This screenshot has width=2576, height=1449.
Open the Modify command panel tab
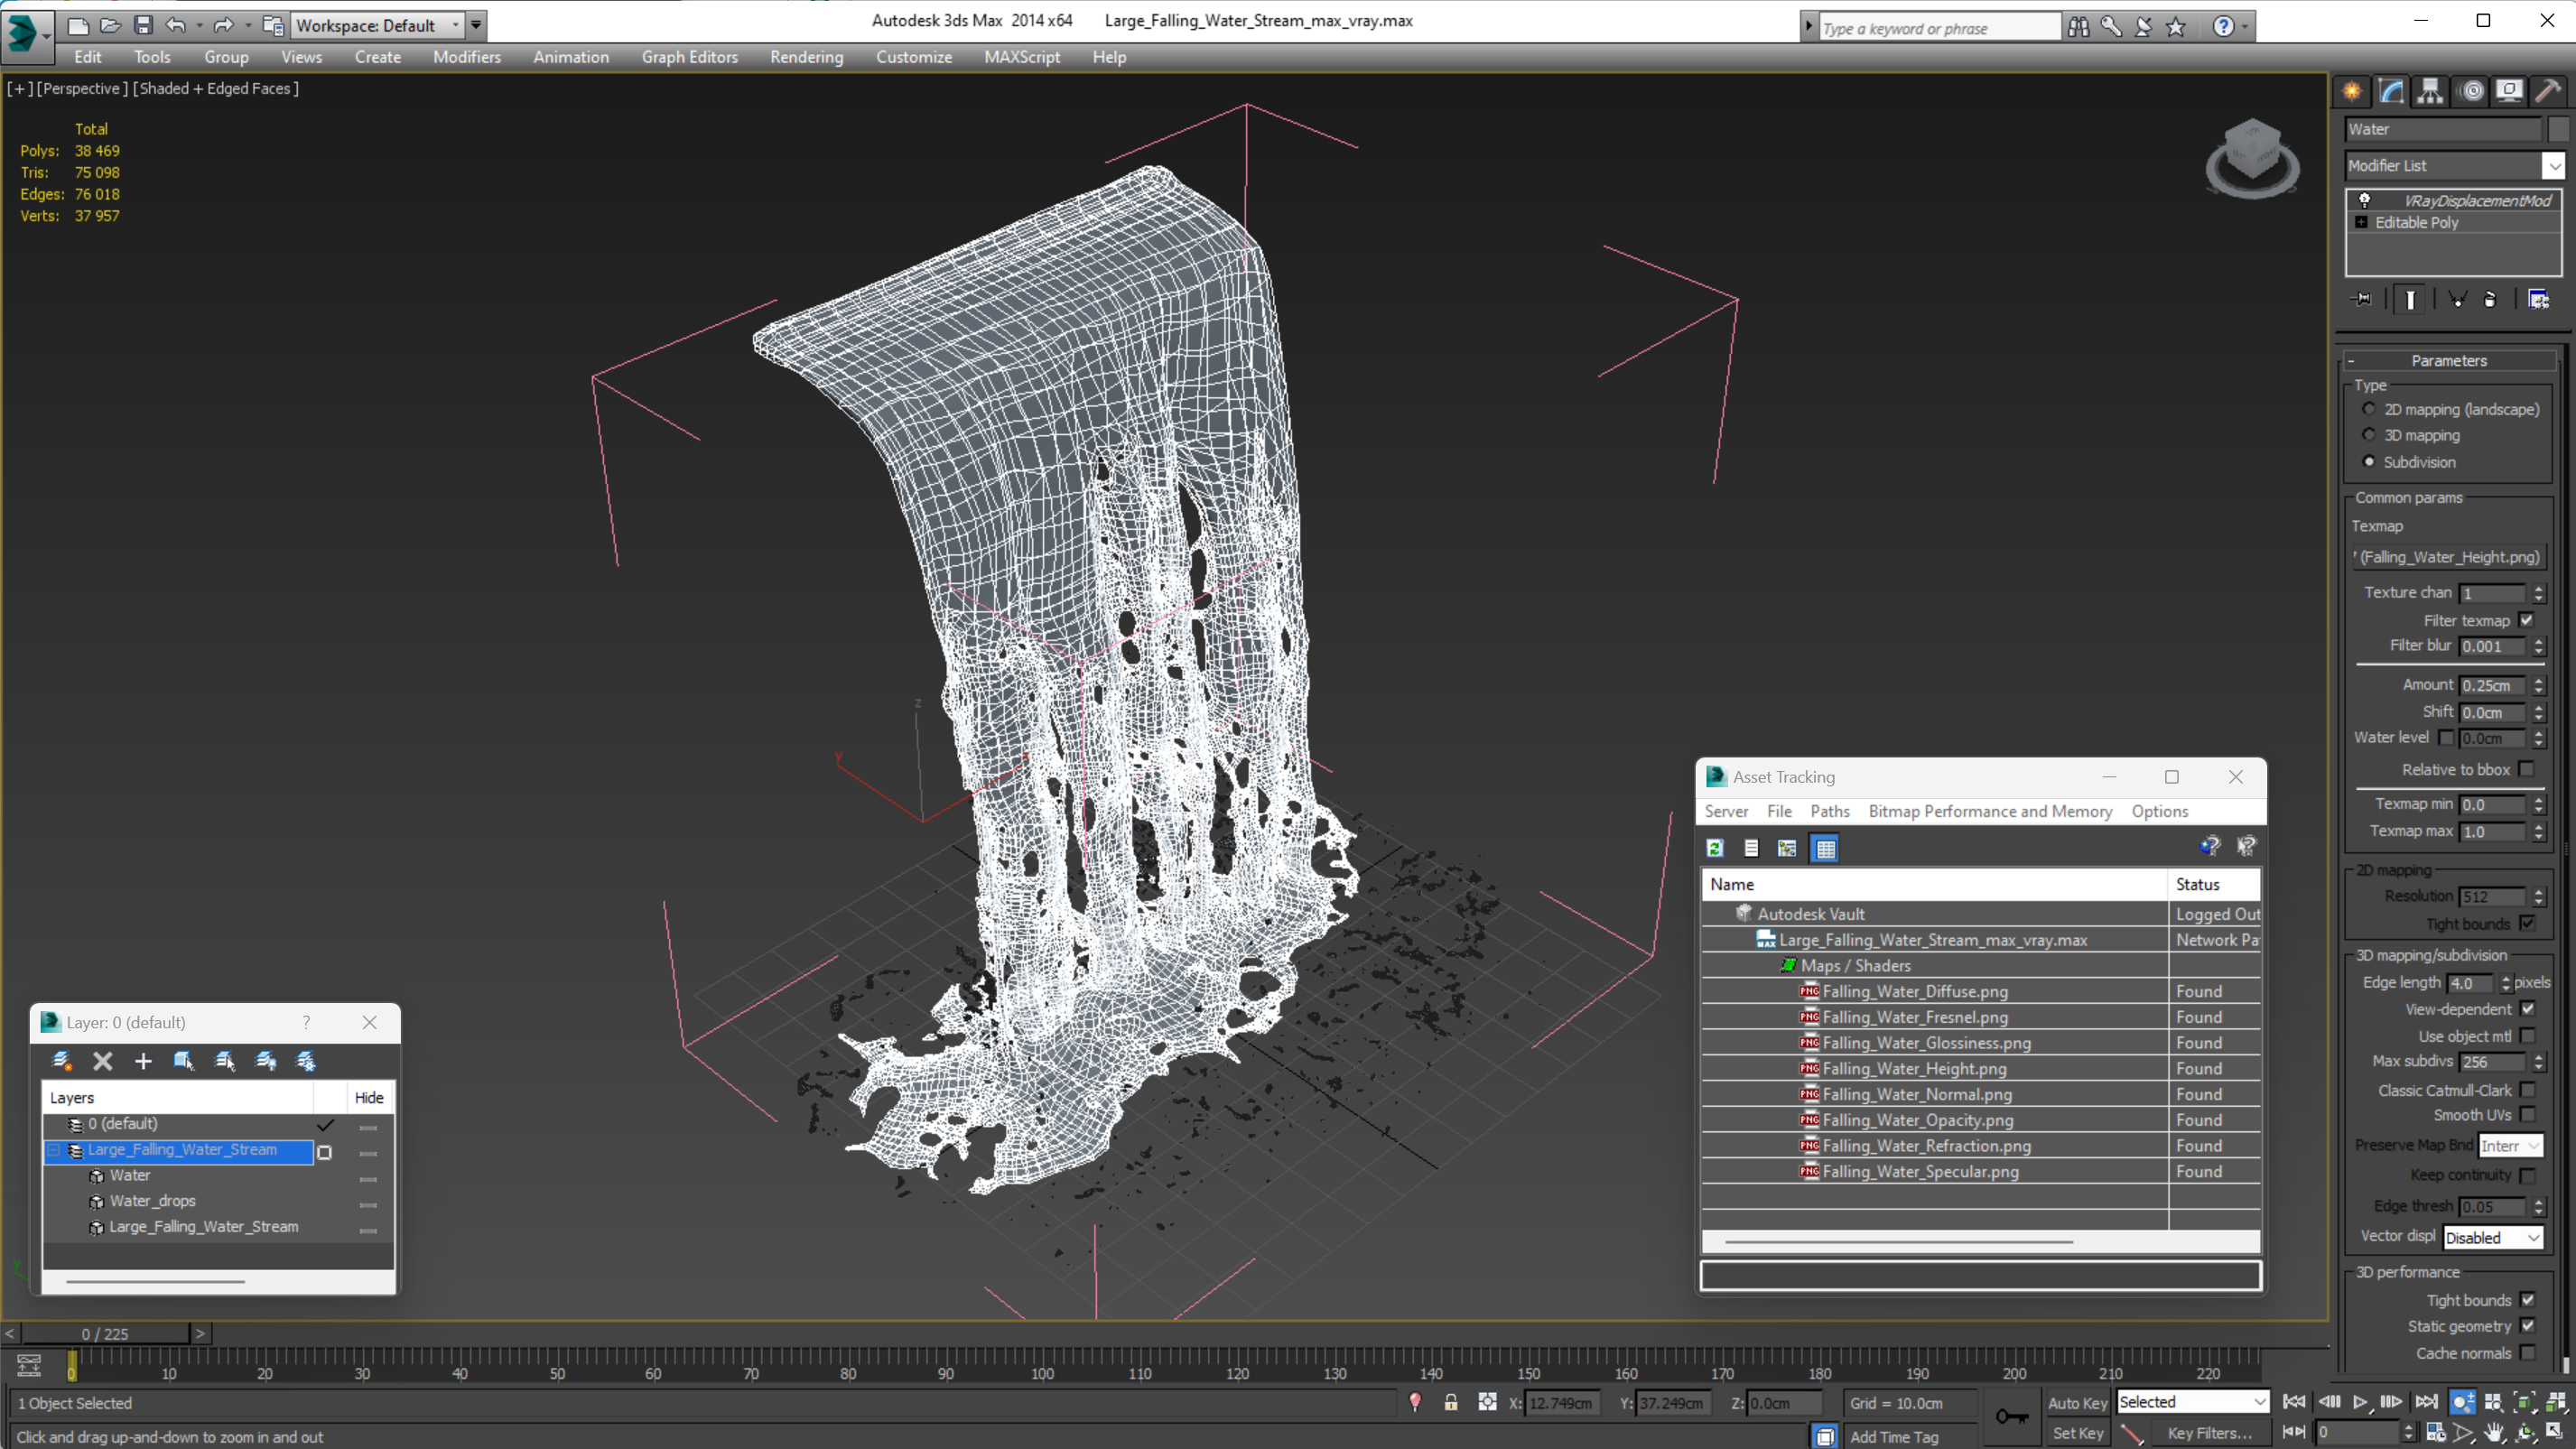2391,92
